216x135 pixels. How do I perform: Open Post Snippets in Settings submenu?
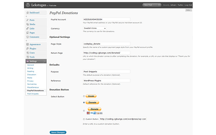(x=33, y=93)
